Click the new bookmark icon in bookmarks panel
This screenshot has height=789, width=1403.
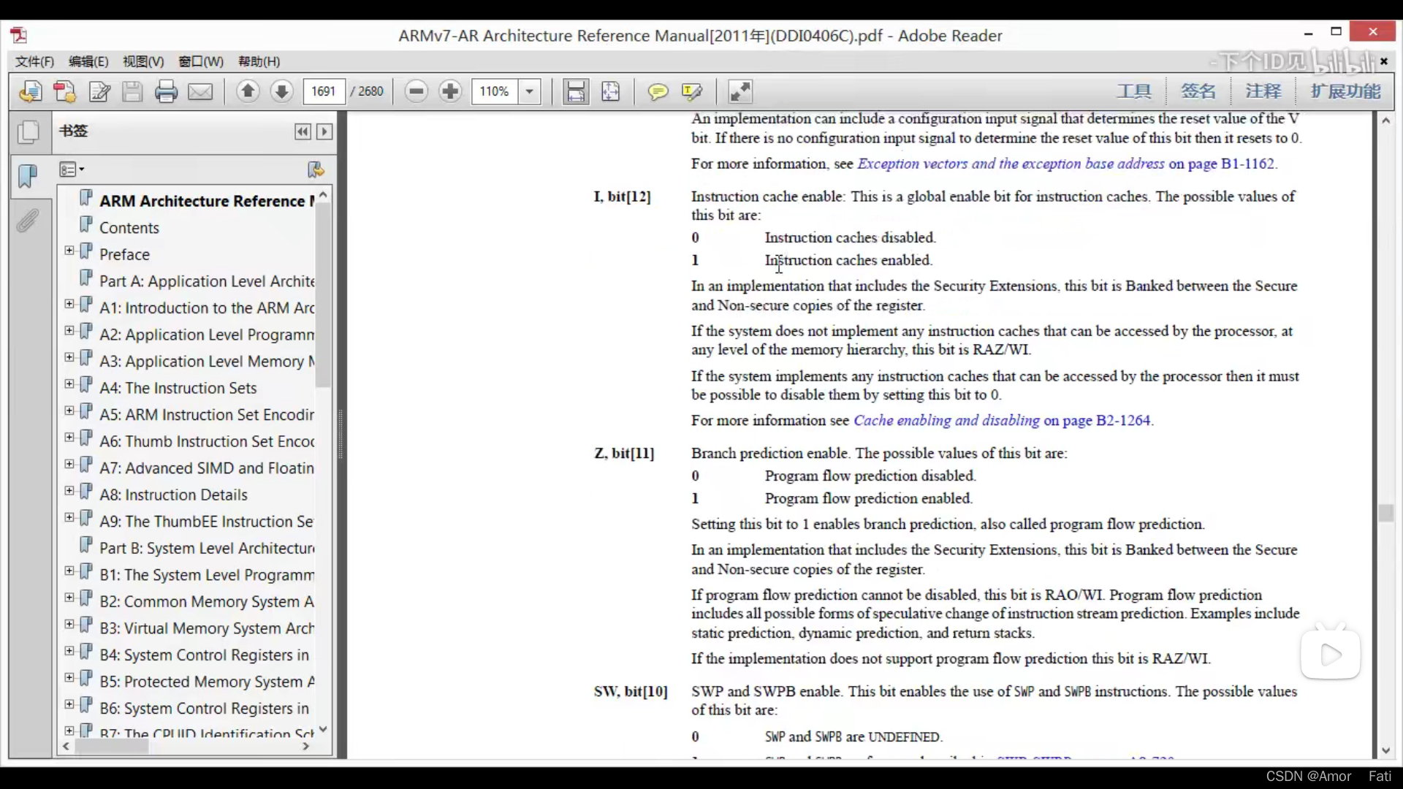pyautogui.click(x=316, y=169)
